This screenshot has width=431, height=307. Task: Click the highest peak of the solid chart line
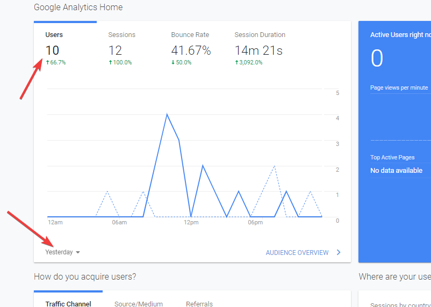click(167, 114)
